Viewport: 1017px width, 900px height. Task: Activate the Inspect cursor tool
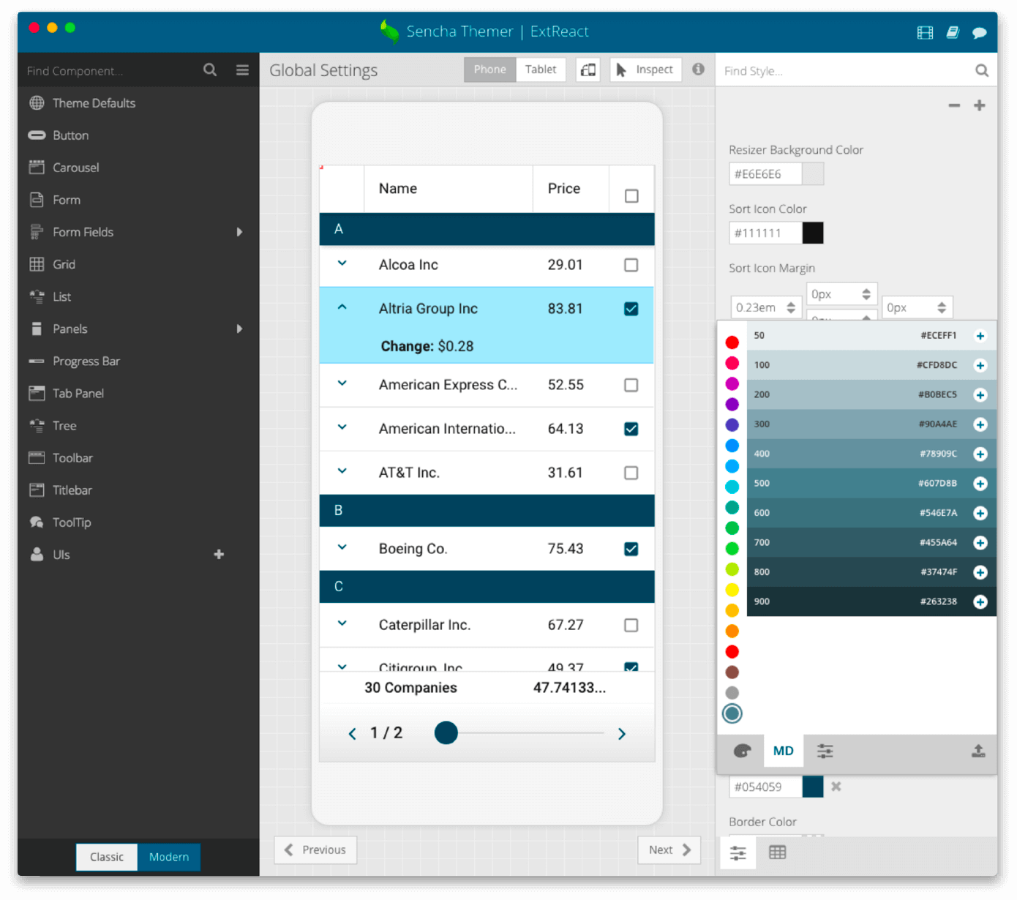[645, 70]
